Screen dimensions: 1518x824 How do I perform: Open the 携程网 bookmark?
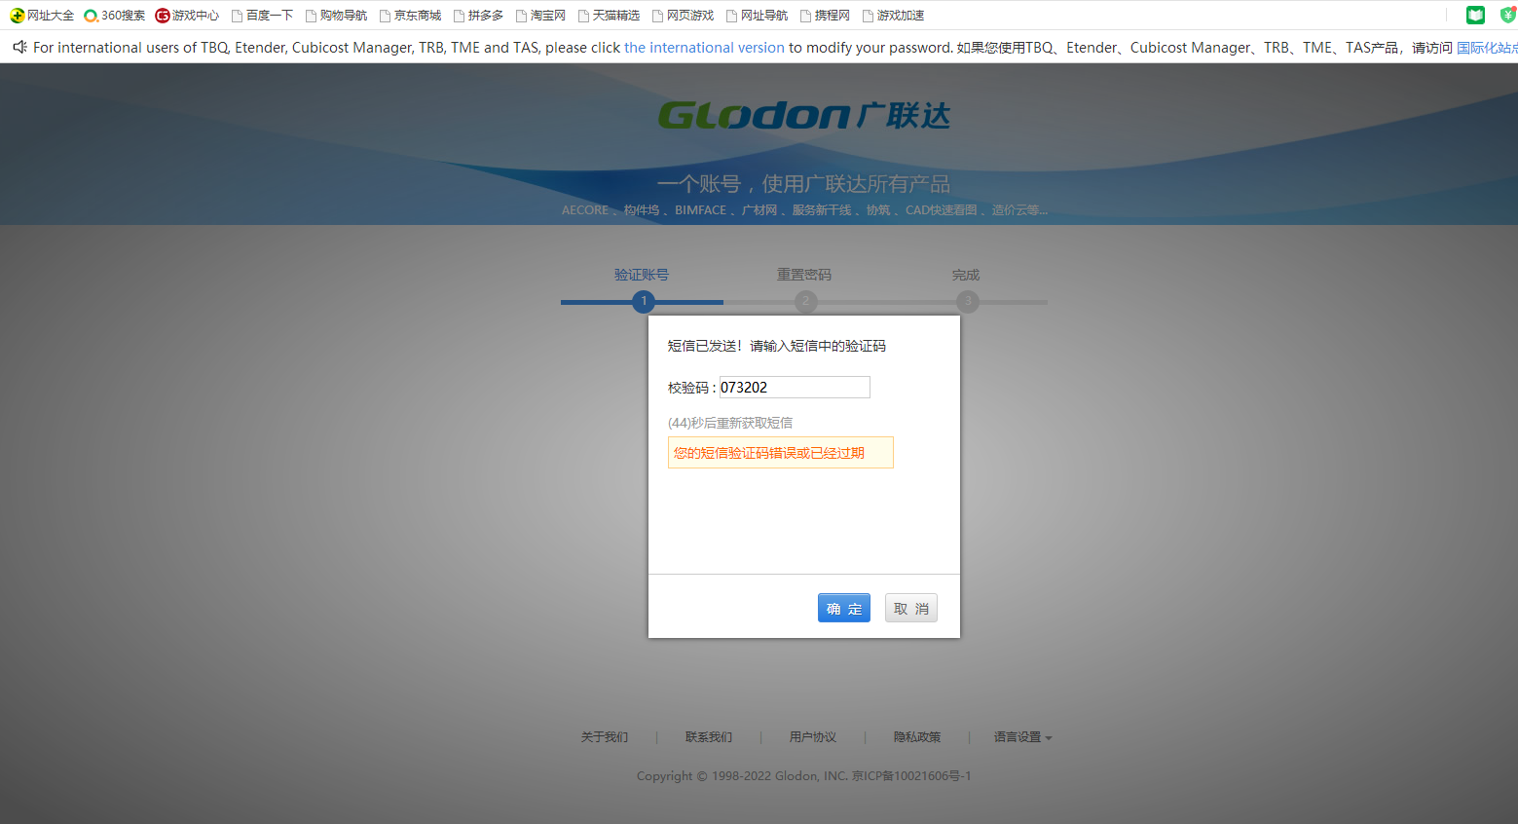825,16
